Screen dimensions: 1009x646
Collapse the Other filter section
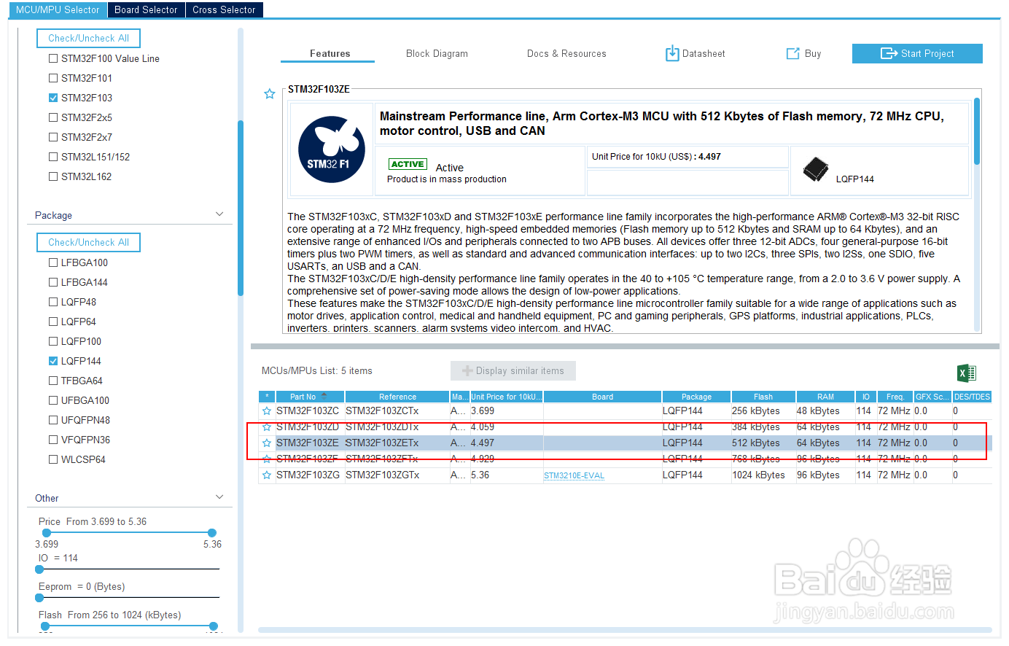coord(219,497)
